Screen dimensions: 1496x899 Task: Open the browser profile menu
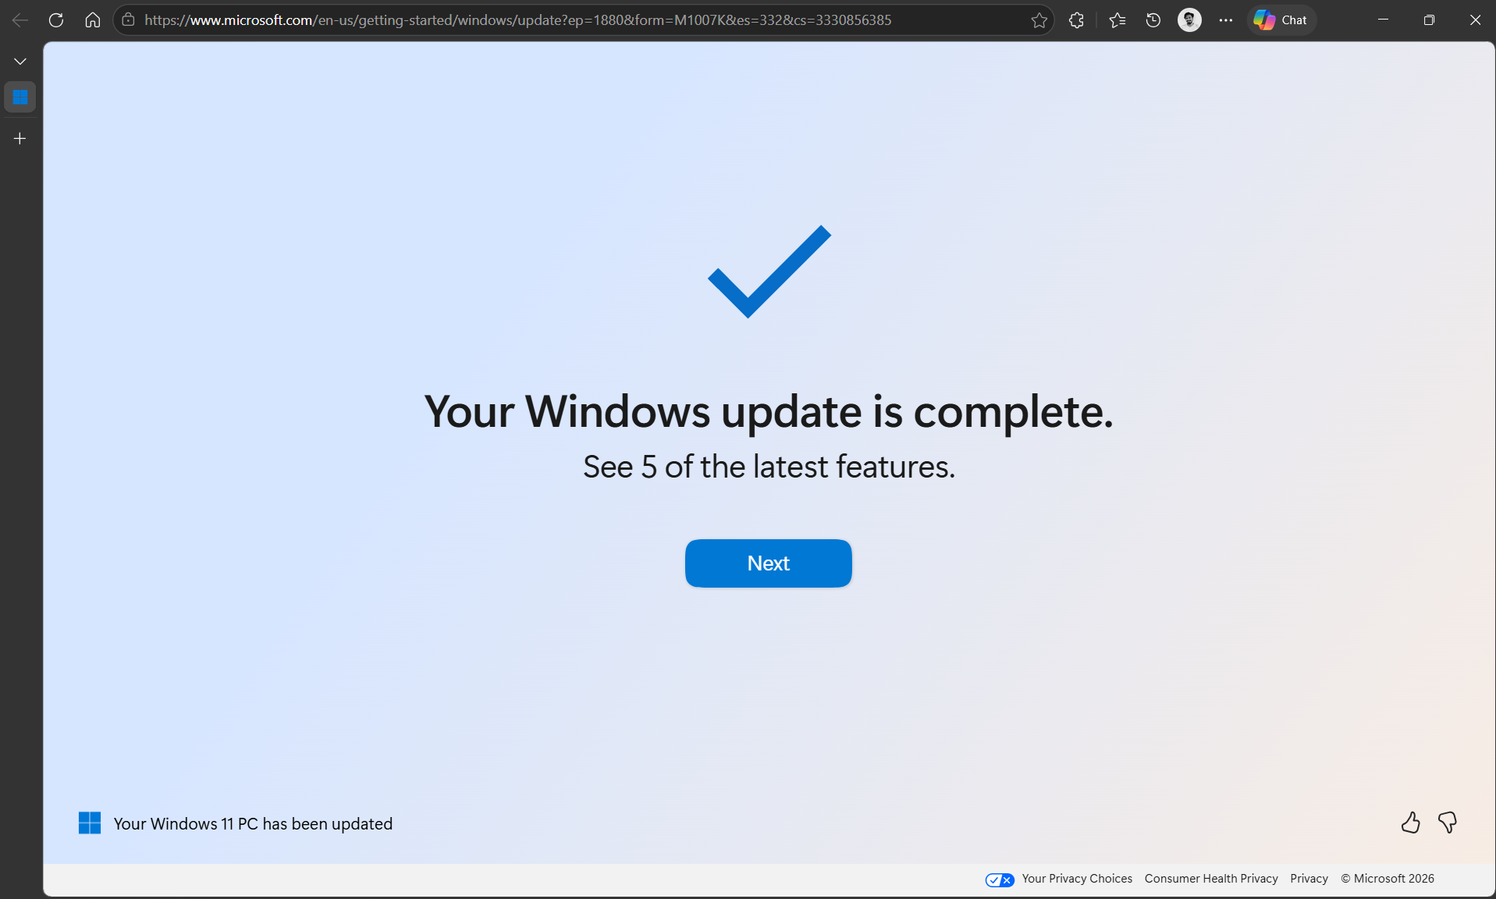[1189, 20]
